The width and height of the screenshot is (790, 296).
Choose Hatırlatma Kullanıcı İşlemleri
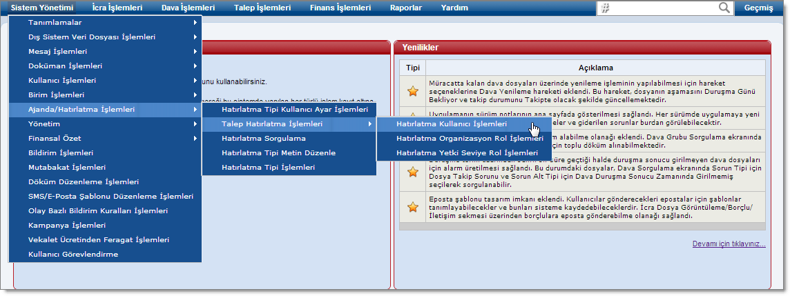pyautogui.click(x=463, y=124)
